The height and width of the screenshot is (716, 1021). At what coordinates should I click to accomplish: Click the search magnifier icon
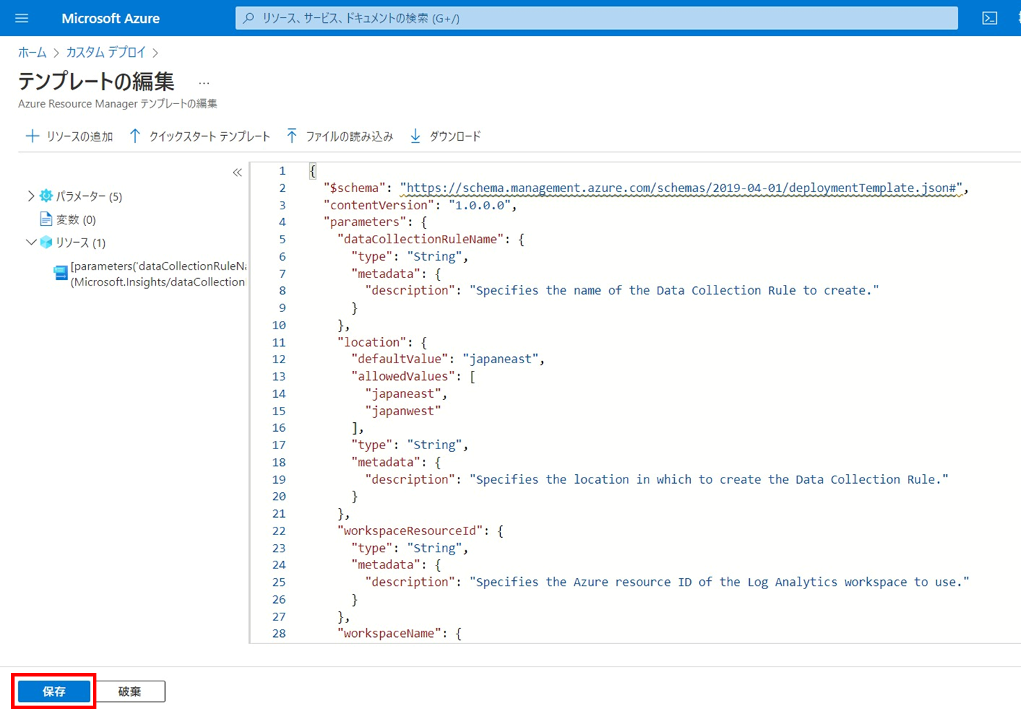click(248, 18)
